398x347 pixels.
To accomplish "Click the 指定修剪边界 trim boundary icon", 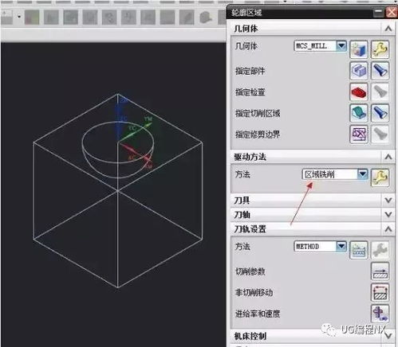I will tap(359, 135).
